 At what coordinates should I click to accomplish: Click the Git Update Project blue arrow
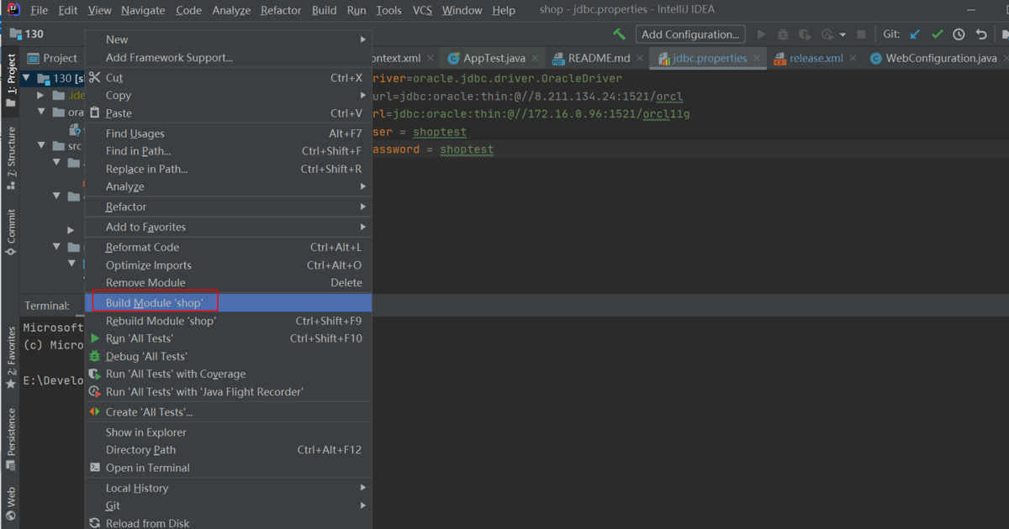[915, 34]
